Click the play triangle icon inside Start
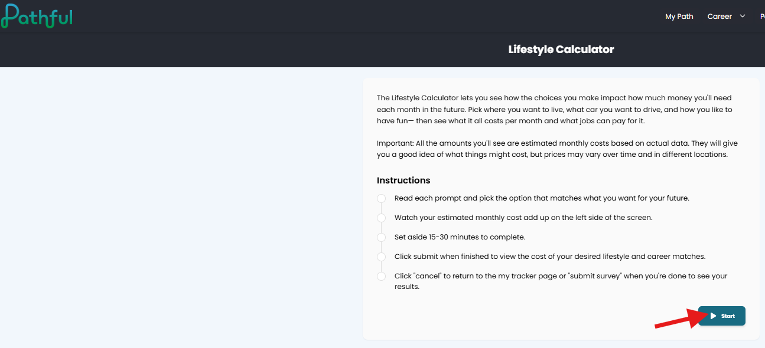 click(x=713, y=316)
